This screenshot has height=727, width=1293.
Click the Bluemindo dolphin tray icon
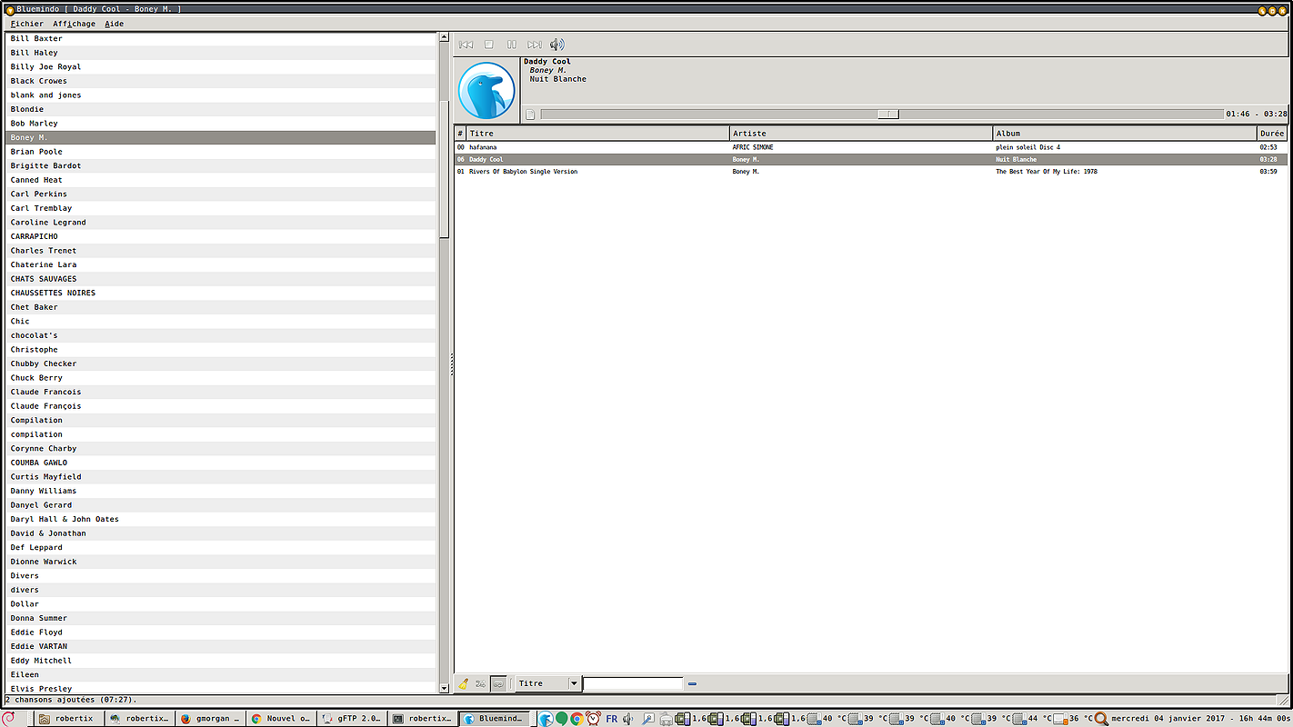click(x=546, y=719)
